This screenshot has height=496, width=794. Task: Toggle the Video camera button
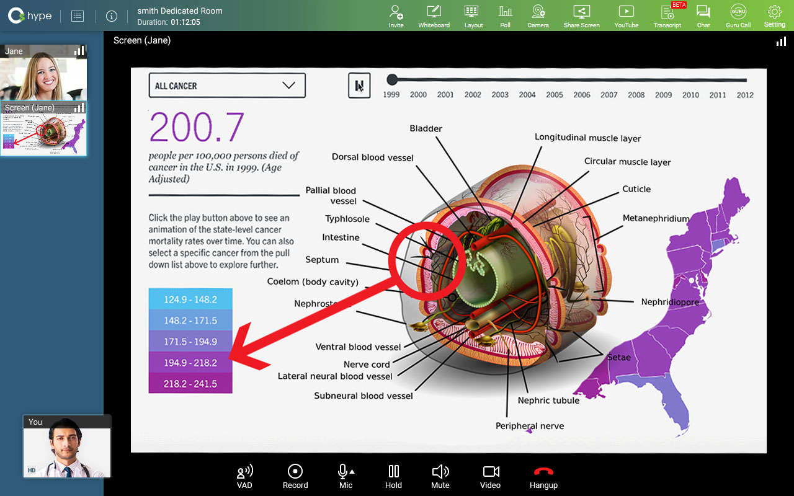tap(491, 476)
